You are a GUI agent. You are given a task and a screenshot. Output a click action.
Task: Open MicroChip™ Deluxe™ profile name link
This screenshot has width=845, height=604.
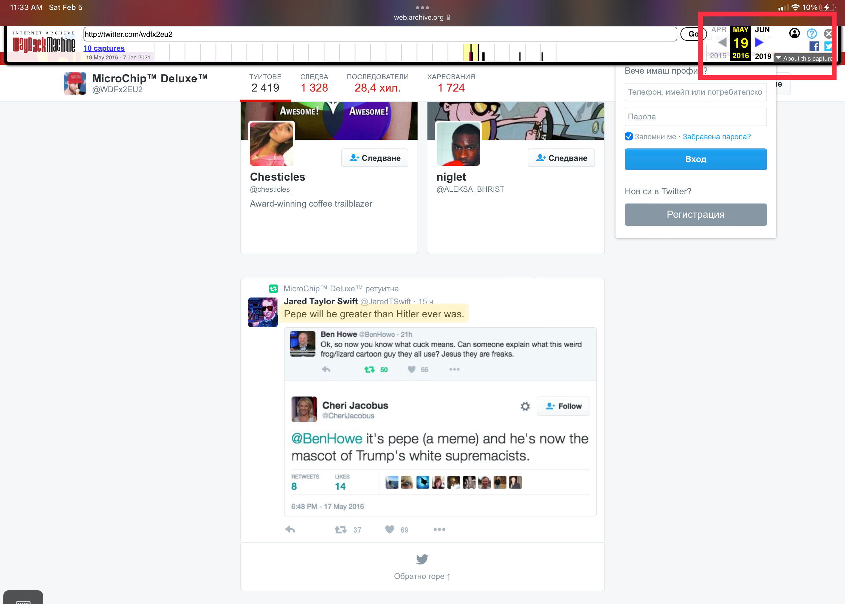(x=149, y=79)
